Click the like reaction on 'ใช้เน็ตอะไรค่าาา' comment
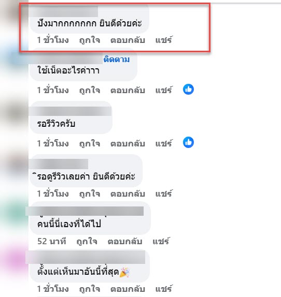281x297 pixels. tap(188, 89)
